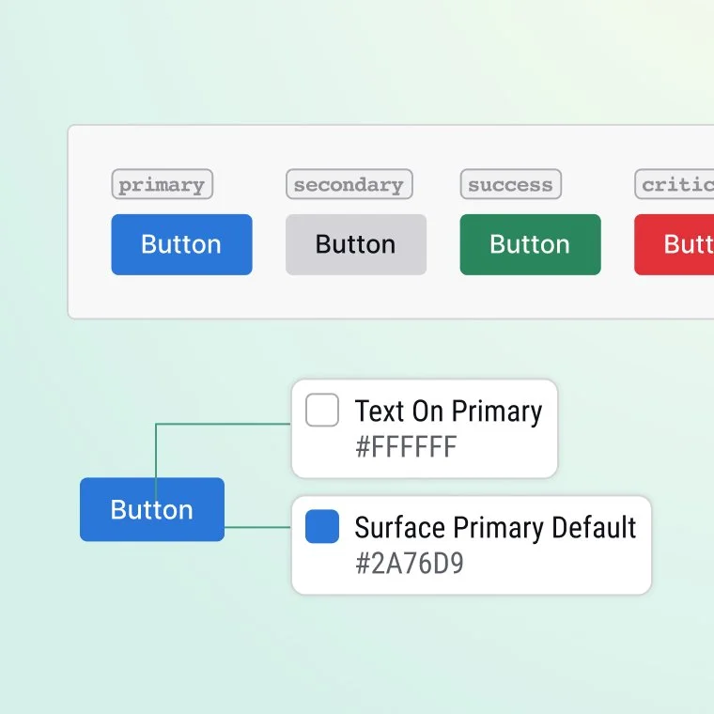
Task: Select the secondary variant tag
Action: (349, 184)
